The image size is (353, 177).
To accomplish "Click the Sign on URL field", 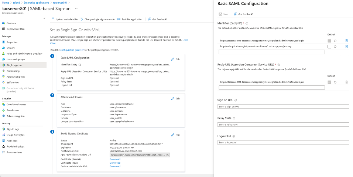I will click(283, 106).
